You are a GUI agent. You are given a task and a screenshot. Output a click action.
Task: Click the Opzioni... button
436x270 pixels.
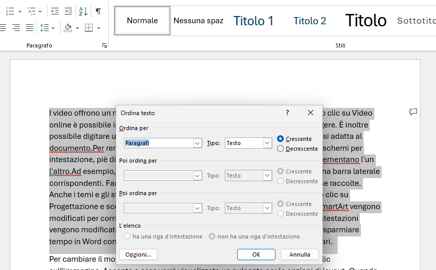tap(138, 255)
